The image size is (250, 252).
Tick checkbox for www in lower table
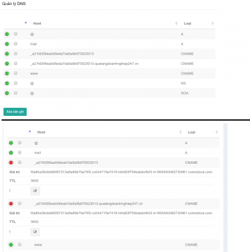pyautogui.click(x=19, y=244)
